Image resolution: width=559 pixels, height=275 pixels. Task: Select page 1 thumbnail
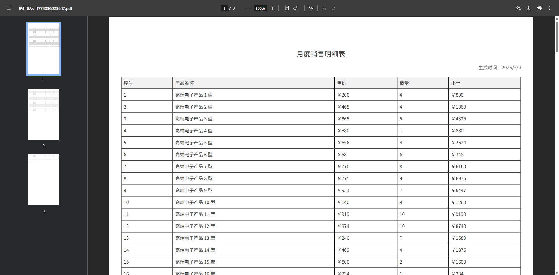click(44, 49)
